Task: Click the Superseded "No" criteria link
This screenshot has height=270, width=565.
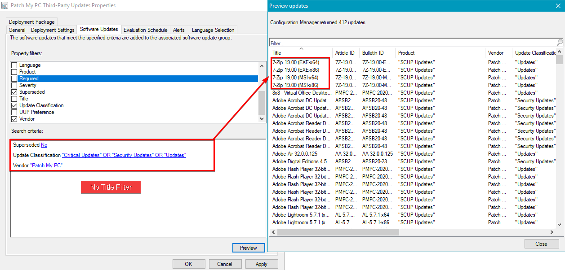Action: [44, 145]
